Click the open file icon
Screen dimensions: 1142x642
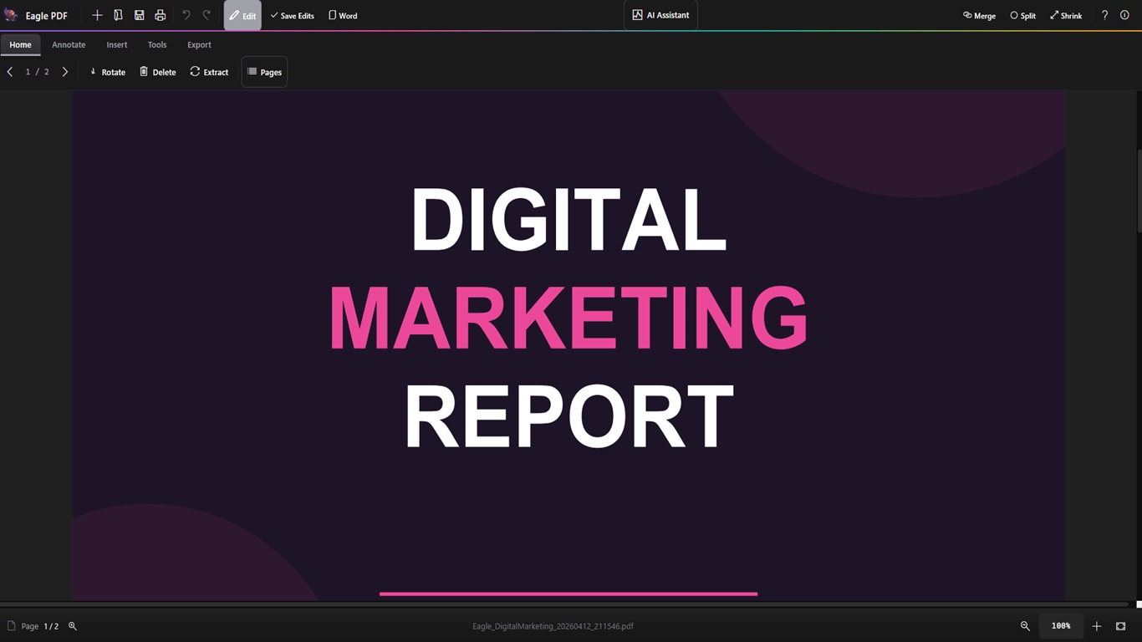(x=118, y=15)
